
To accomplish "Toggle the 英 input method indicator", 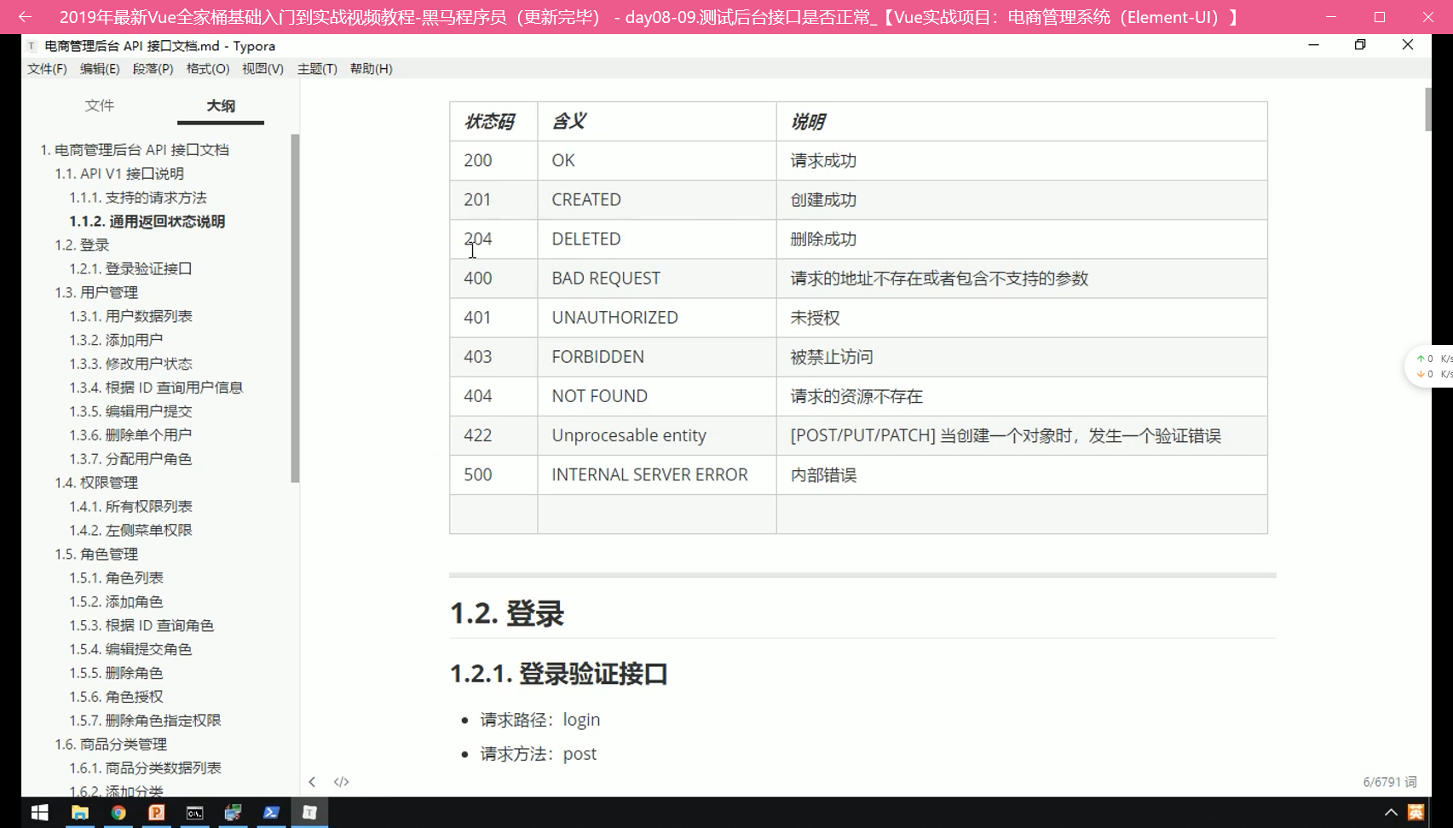I will [x=1416, y=813].
